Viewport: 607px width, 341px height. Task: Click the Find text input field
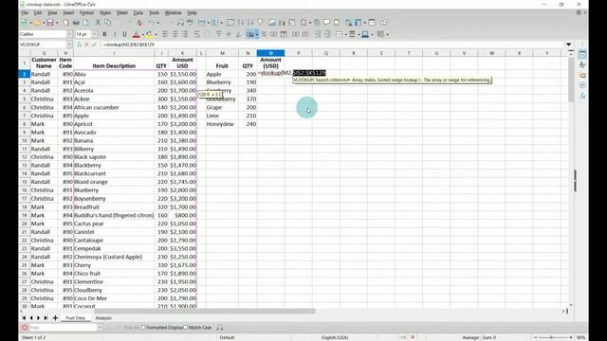click(63, 328)
